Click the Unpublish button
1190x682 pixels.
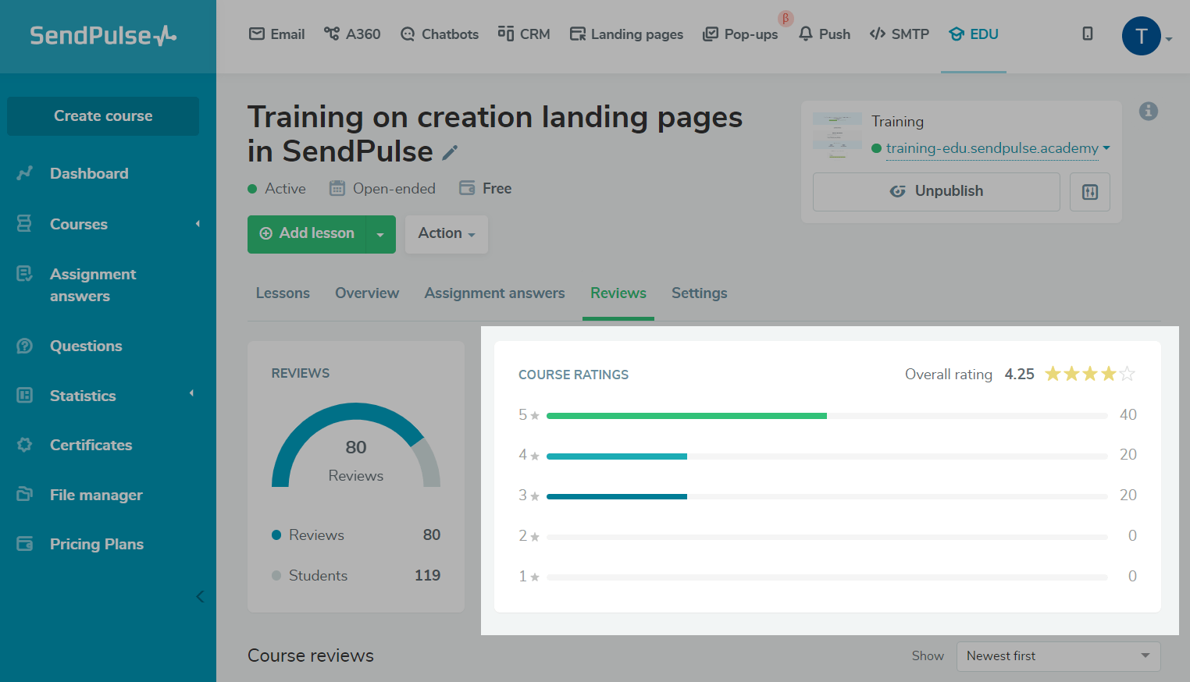pos(936,192)
